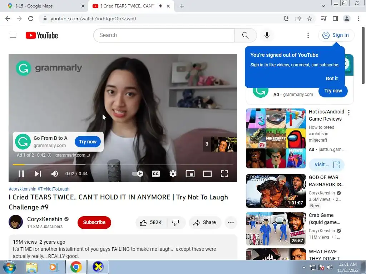Show hidden system tray icons
The width and height of the screenshot is (366, 274).
click(304, 267)
